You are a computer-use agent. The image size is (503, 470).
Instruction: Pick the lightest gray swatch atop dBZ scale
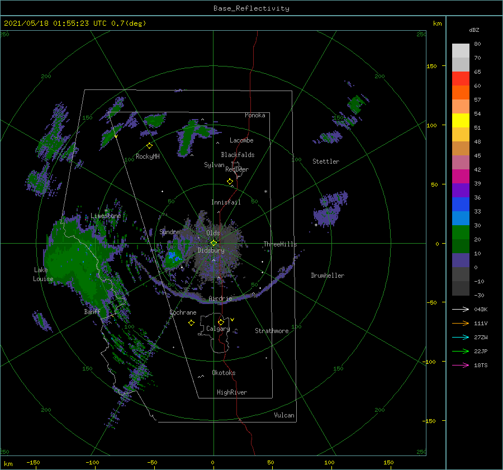pos(461,51)
